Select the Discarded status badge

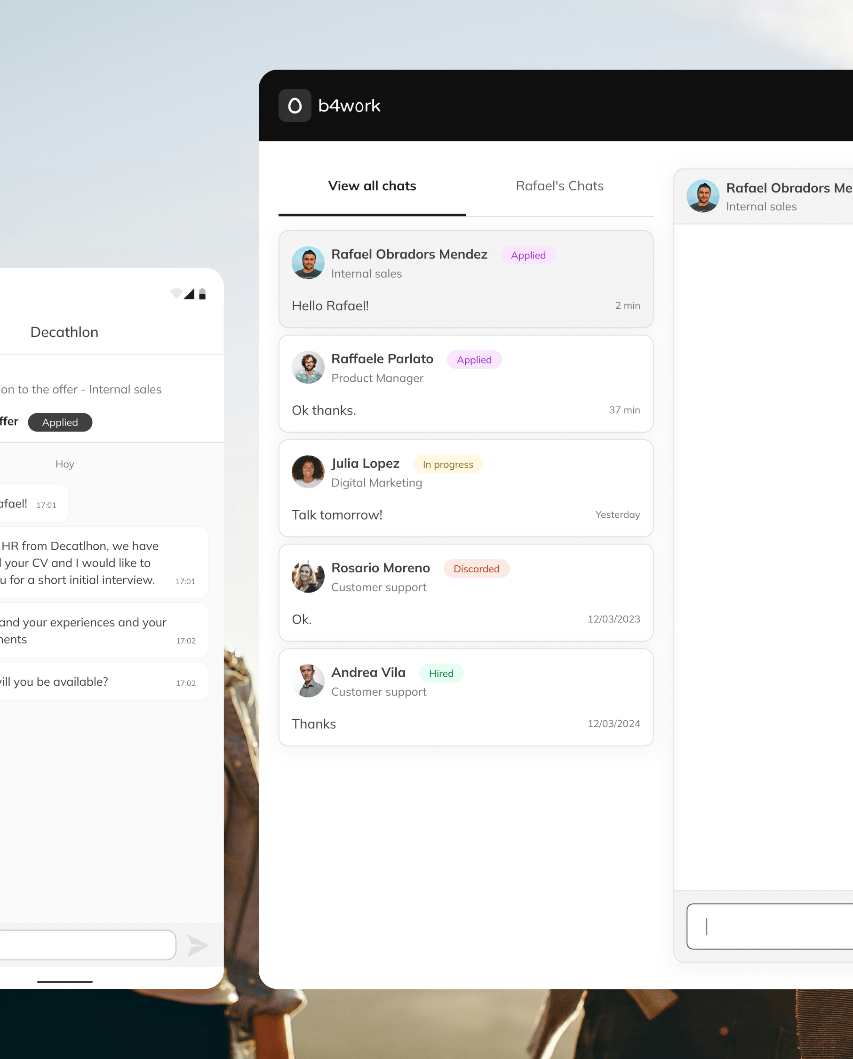[x=476, y=569]
